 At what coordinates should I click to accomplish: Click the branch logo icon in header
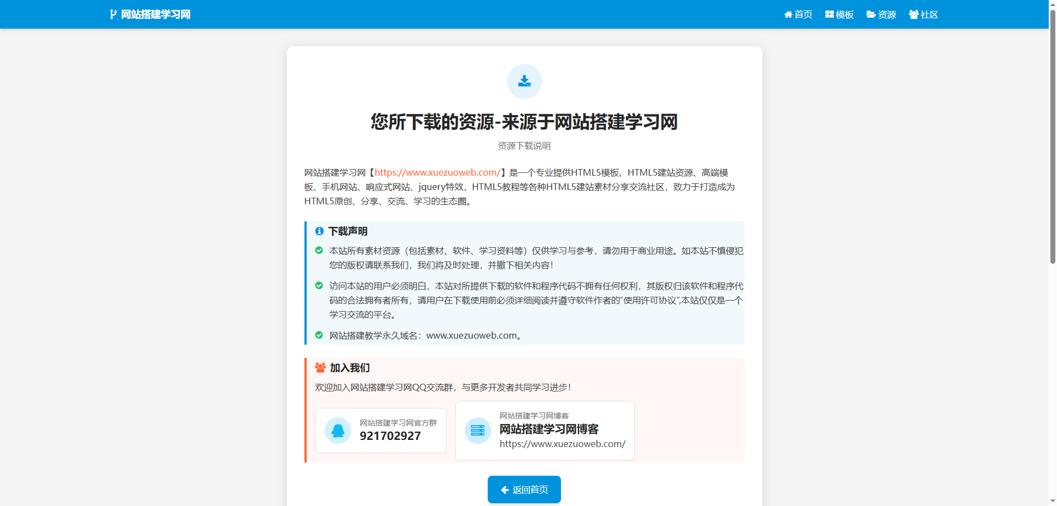point(113,14)
